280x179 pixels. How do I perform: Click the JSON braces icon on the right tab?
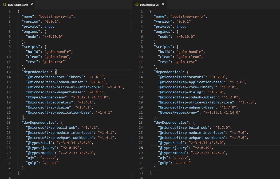pos(137,4)
